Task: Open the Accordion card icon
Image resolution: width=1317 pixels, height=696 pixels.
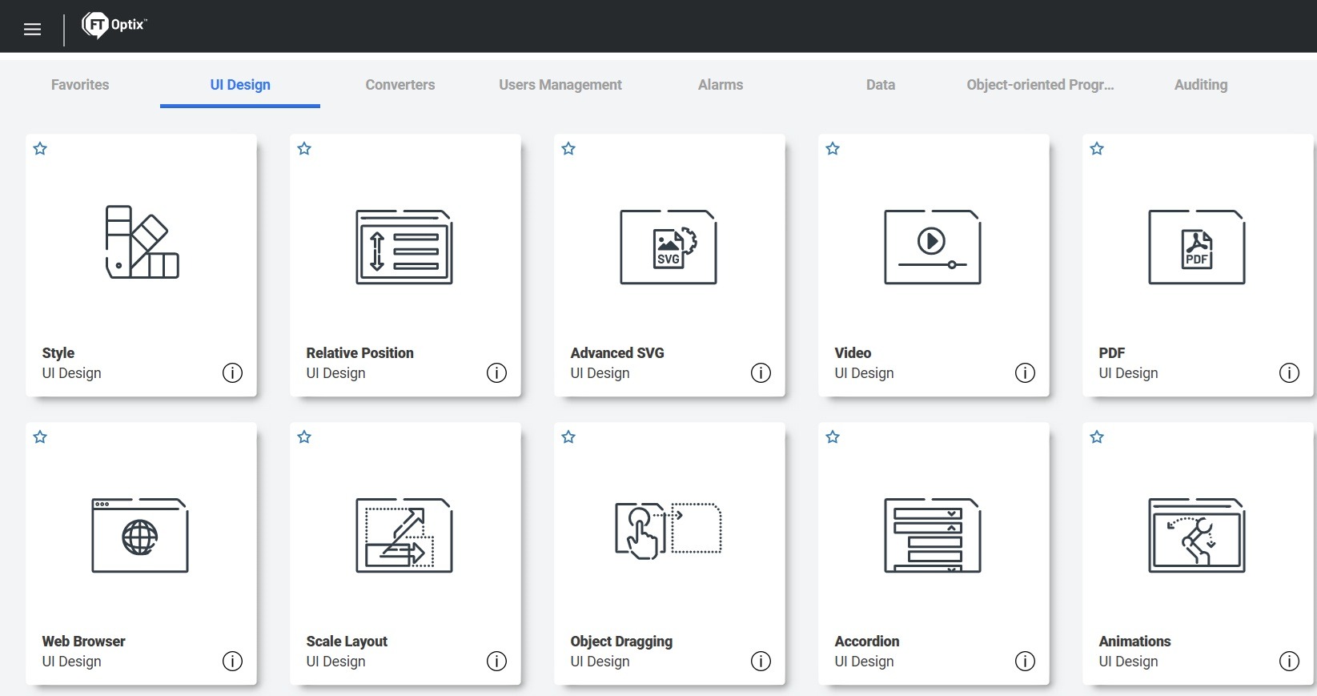Action: (933, 535)
